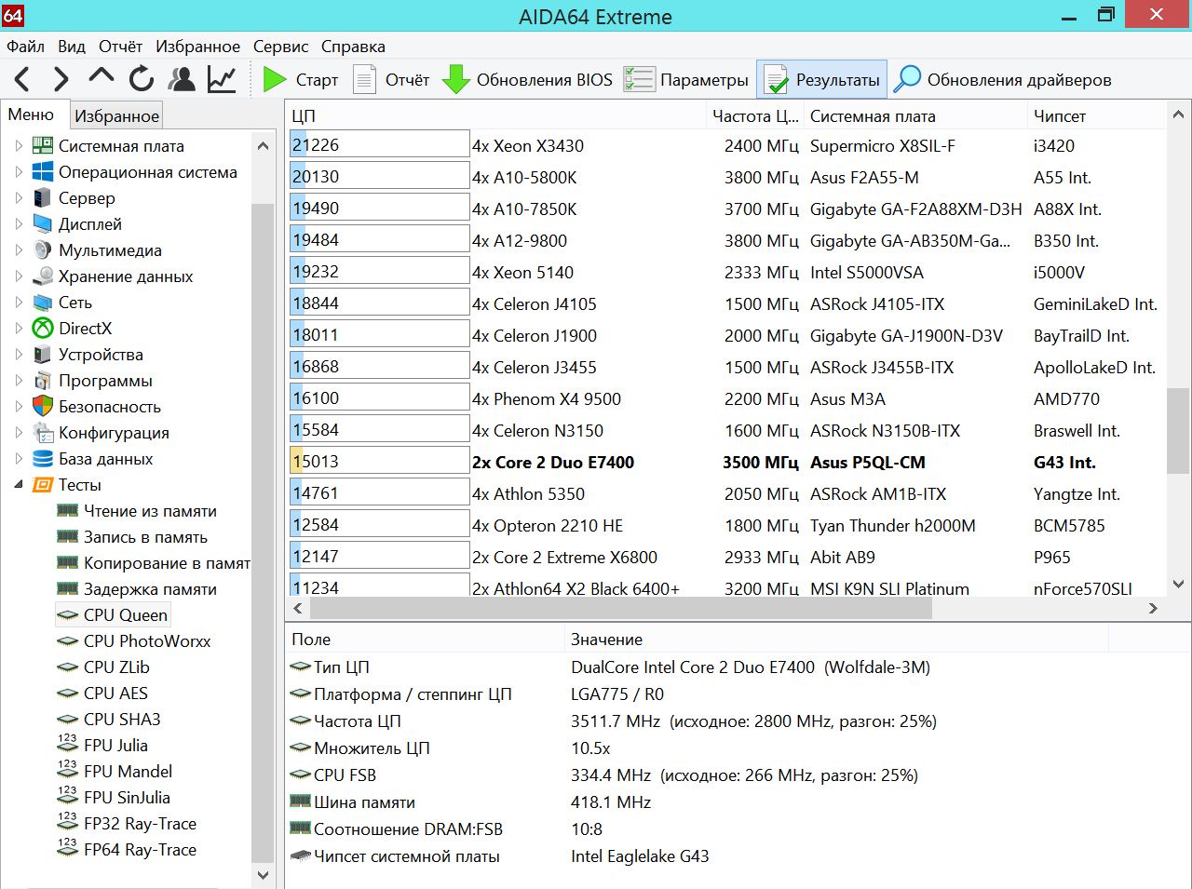1192x889 pixels.
Task: Expand the Мультимедиа tree node
Action: tap(19, 250)
